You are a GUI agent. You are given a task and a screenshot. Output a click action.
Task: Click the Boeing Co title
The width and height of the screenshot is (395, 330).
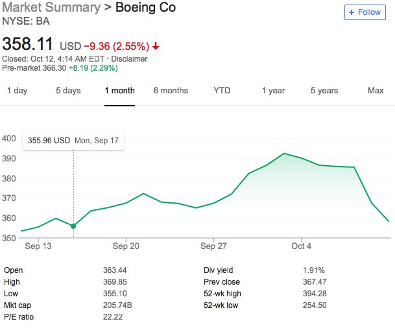[x=145, y=7]
